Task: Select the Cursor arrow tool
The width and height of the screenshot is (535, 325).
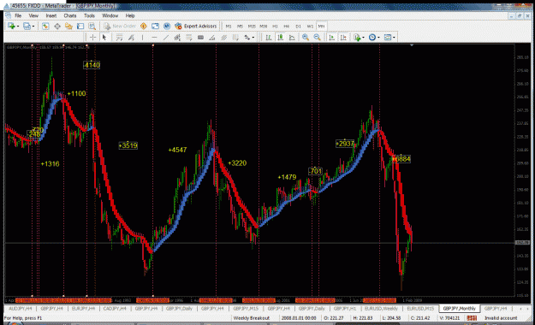Action: [104, 38]
